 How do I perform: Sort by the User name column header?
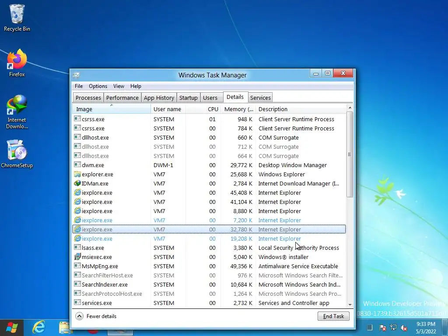(x=168, y=109)
